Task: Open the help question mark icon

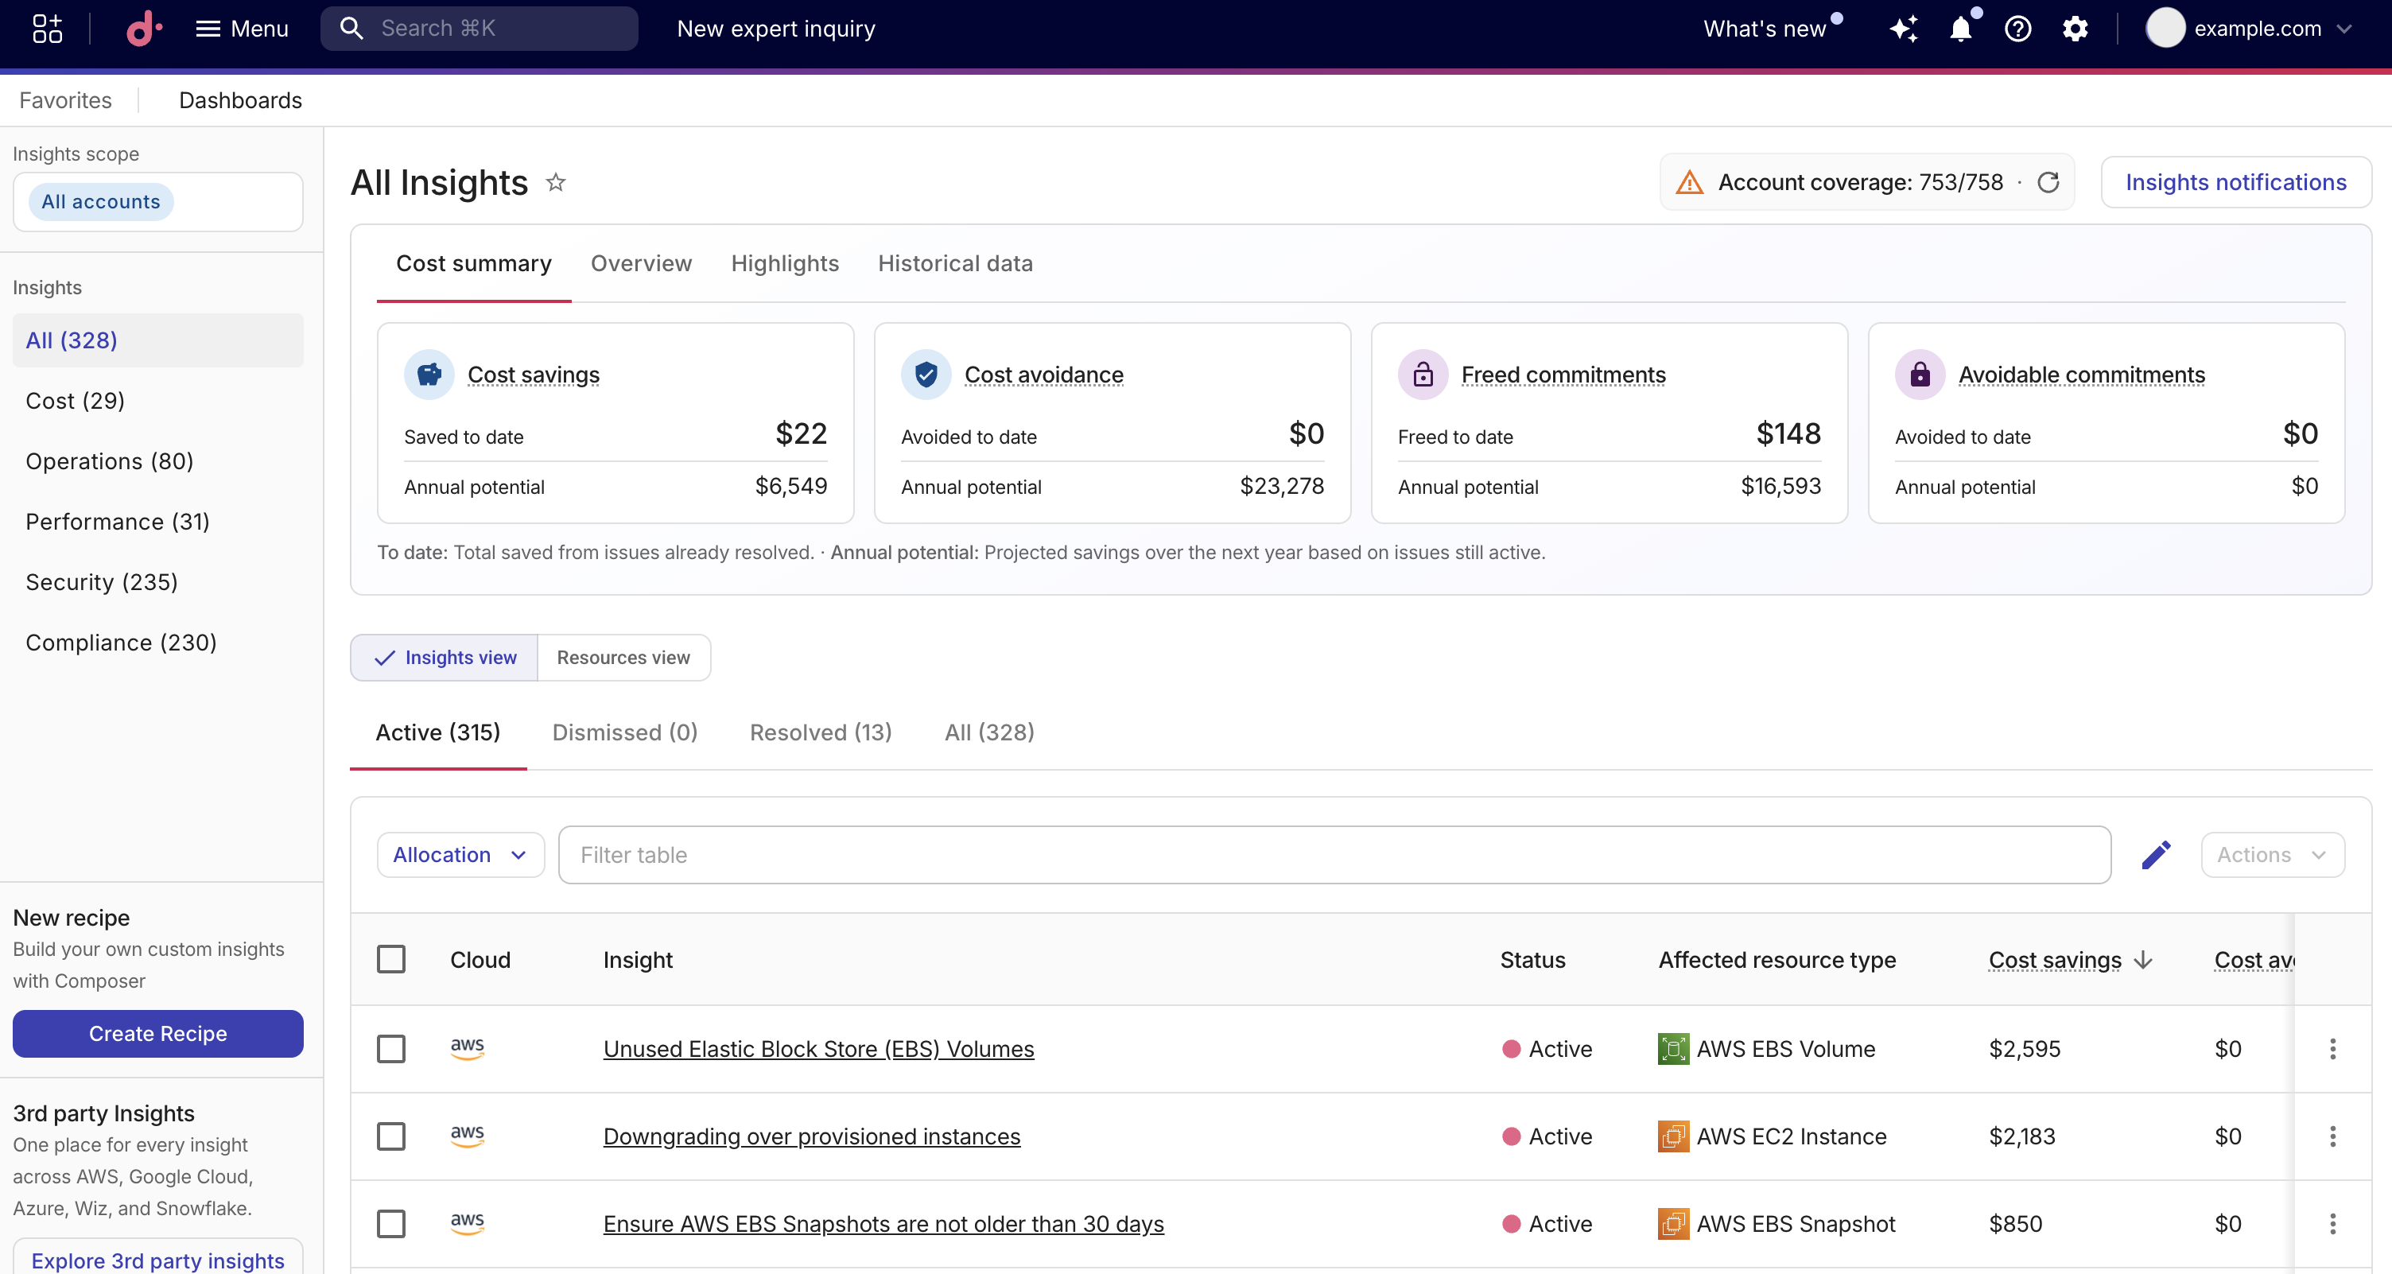Action: click(2017, 29)
